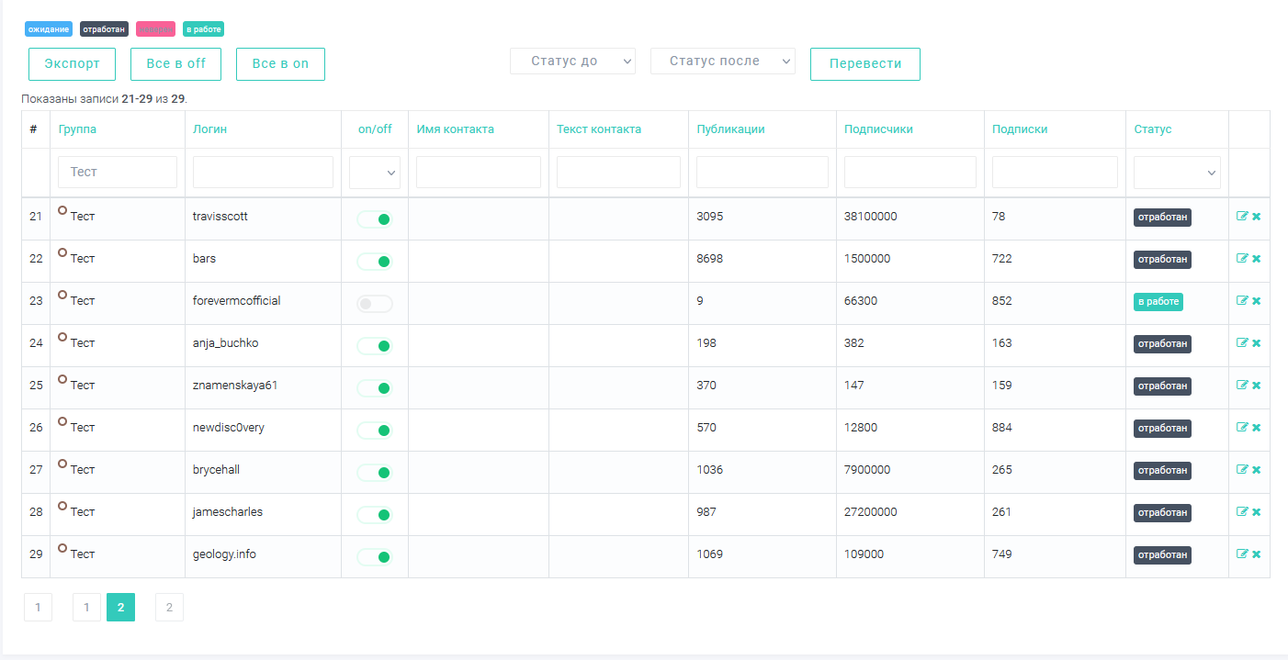The width and height of the screenshot is (1288, 660).
Task: Open edit icon for forevermcofficial
Action: pos(1242,301)
